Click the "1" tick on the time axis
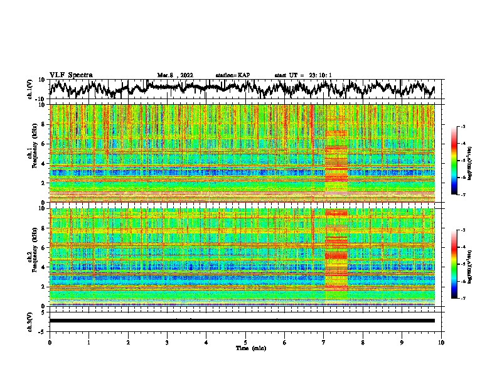 pyautogui.click(x=88, y=343)
